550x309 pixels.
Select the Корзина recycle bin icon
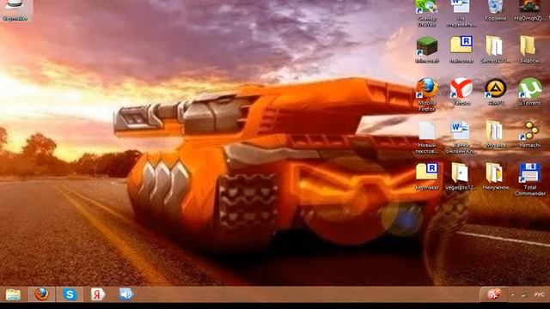[495, 10]
